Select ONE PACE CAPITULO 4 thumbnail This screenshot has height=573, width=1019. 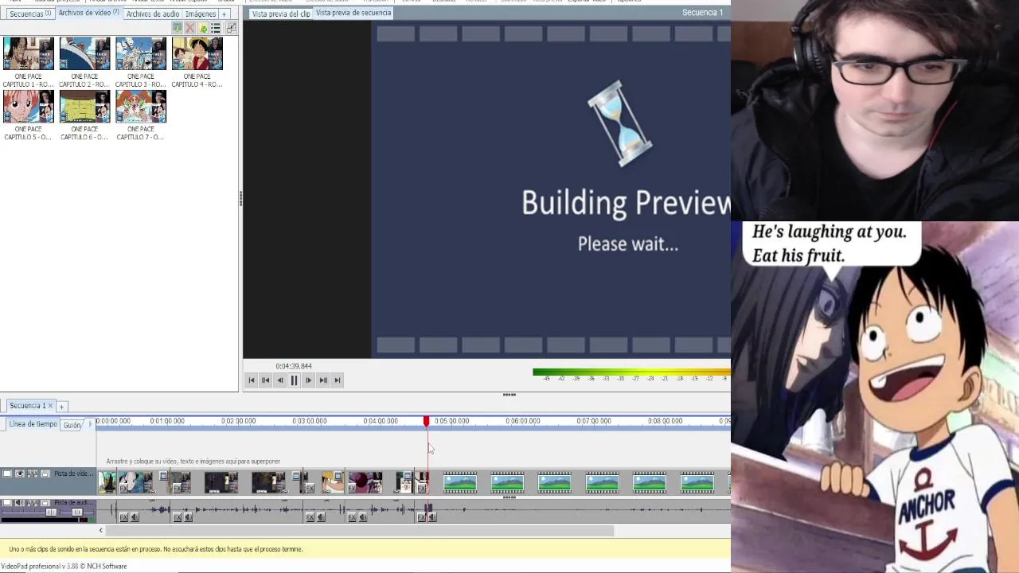pos(197,54)
